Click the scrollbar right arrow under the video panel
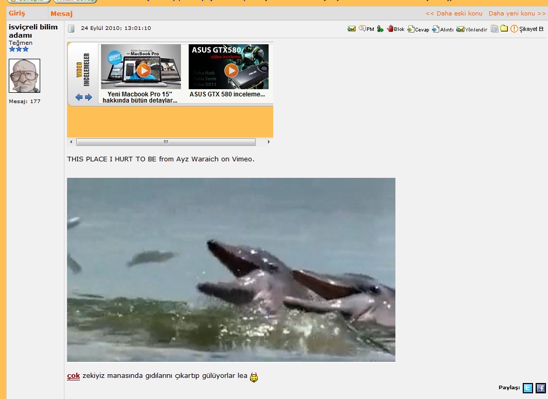The height and width of the screenshot is (399, 548). (x=269, y=142)
